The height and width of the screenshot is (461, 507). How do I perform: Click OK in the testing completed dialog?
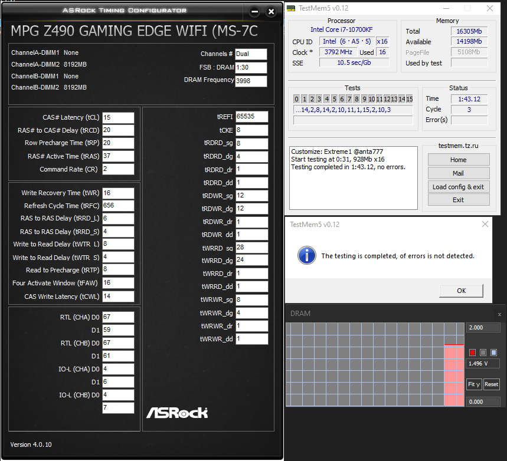461,291
